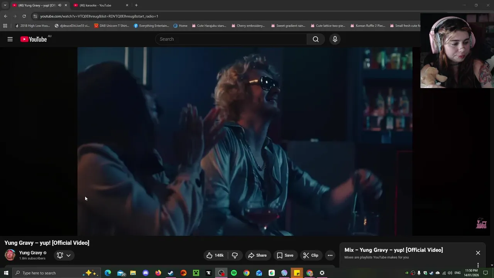
Task: Open the Cherry embroidery bookmark
Action: [x=248, y=26]
